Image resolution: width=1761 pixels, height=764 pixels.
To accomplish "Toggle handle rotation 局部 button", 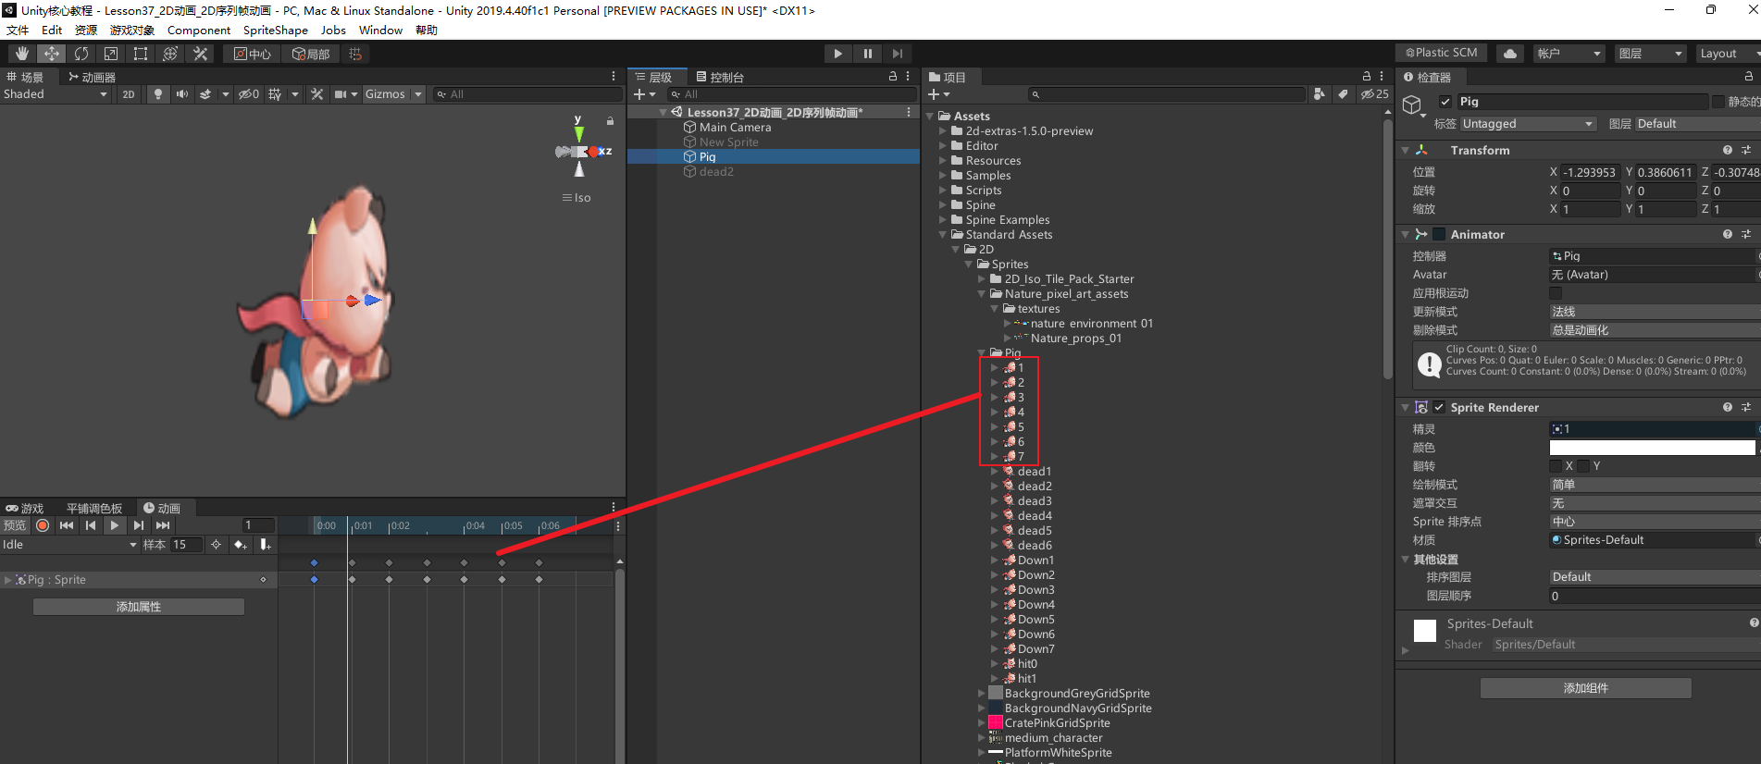I will (311, 54).
